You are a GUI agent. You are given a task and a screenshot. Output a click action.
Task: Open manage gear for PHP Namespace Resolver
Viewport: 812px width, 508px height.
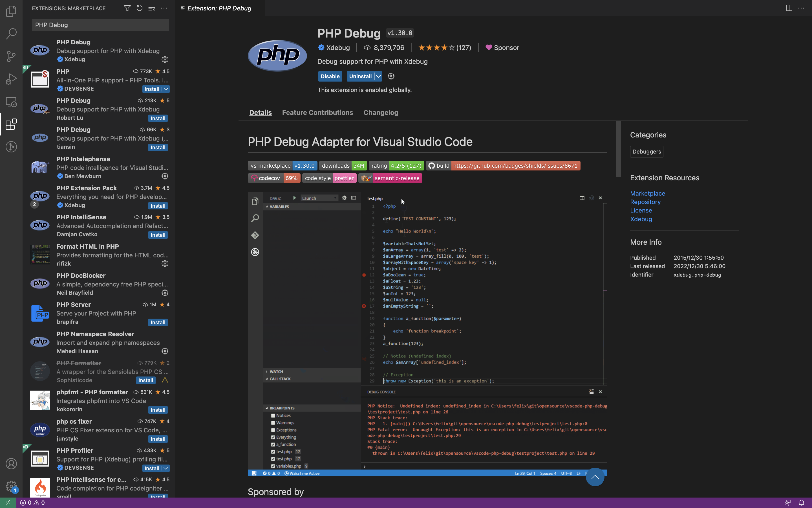165,351
